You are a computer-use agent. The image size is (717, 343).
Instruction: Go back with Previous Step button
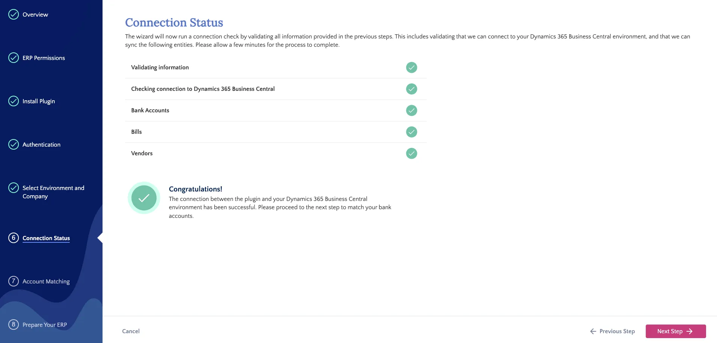point(613,331)
